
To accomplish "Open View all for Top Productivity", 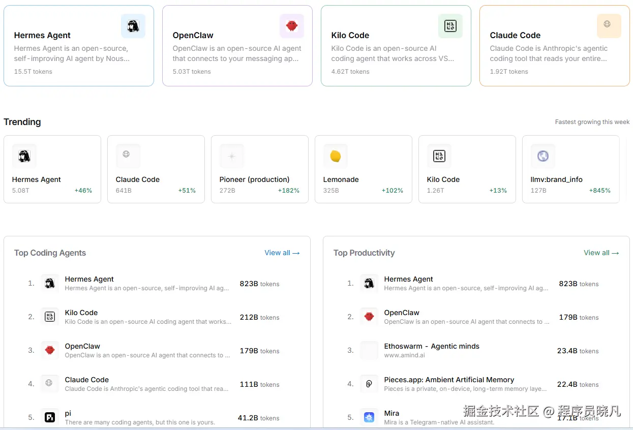I will coord(601,253).
